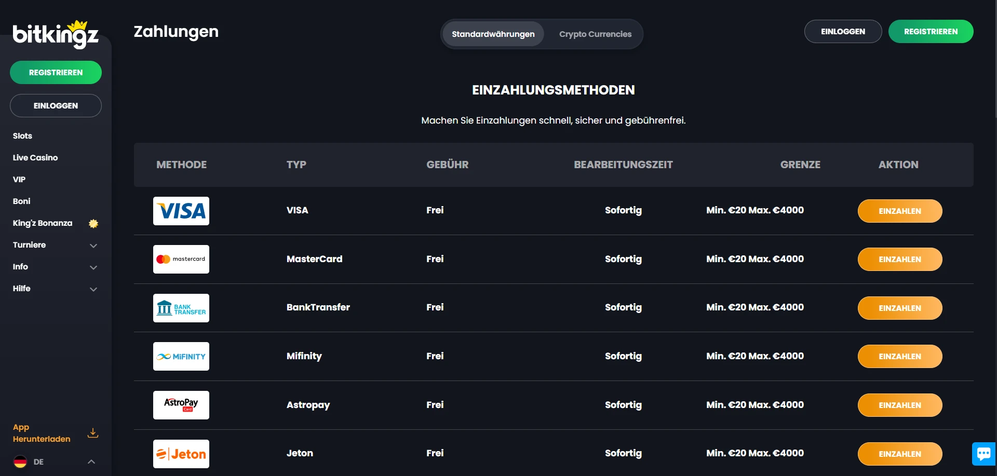Click the AstroPay logo
This screenshot has width=997, height=476.
(181, 405)
